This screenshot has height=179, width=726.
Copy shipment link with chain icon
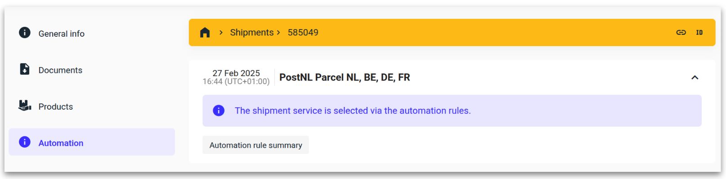[681, 32]
